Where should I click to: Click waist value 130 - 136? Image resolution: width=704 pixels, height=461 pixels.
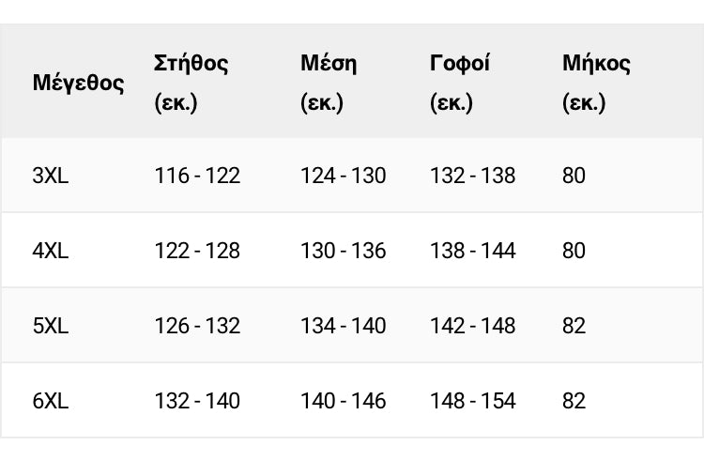pyautogui.click(x=343, y=251)
